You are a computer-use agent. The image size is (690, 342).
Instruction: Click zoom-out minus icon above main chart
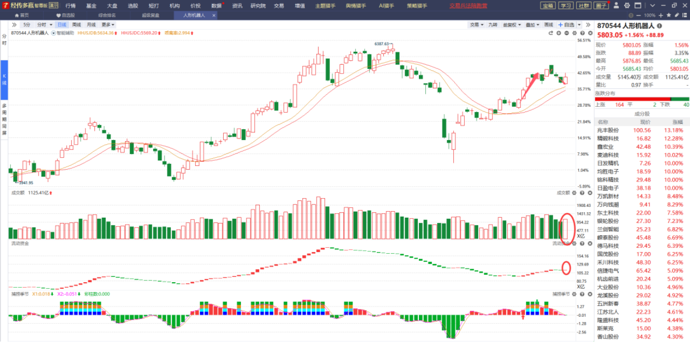click(x=567, y=33)
